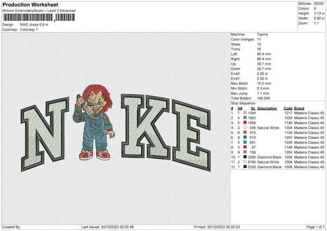
Task: Click the Colors value 9
Action: pos(315,9)
